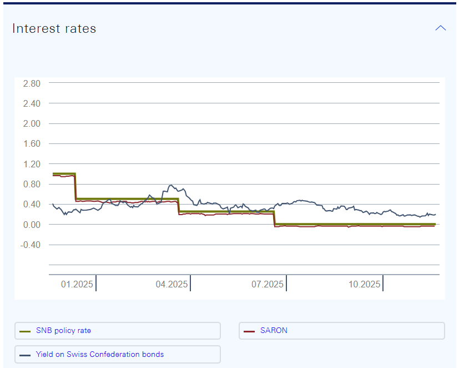Click the 2.00 y-axis value label
Image resolution: width=459 pixels, height=368 pixels.
(x=31, y=123)
